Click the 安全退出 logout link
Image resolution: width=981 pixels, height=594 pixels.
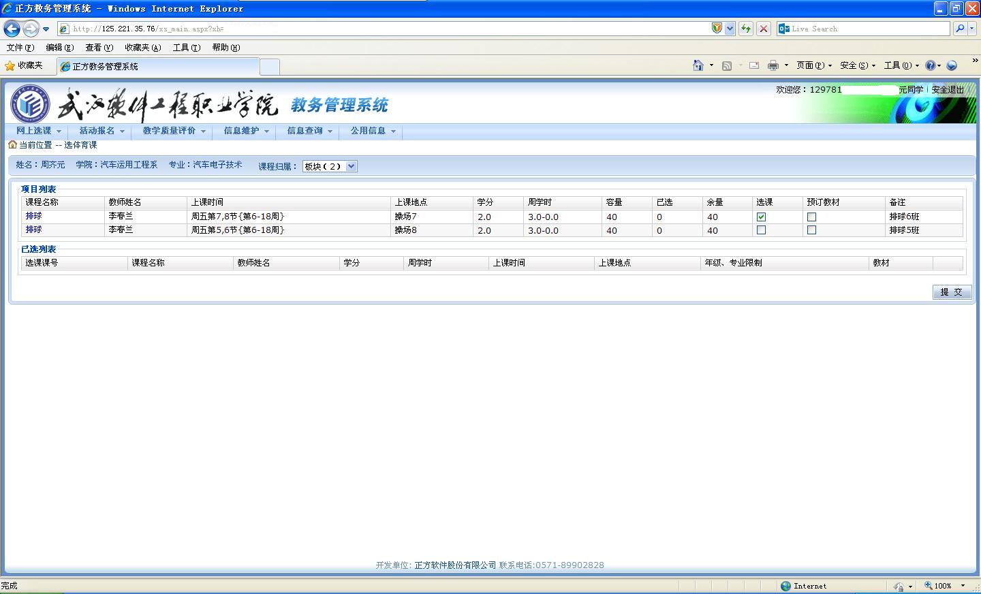(948, 90)
